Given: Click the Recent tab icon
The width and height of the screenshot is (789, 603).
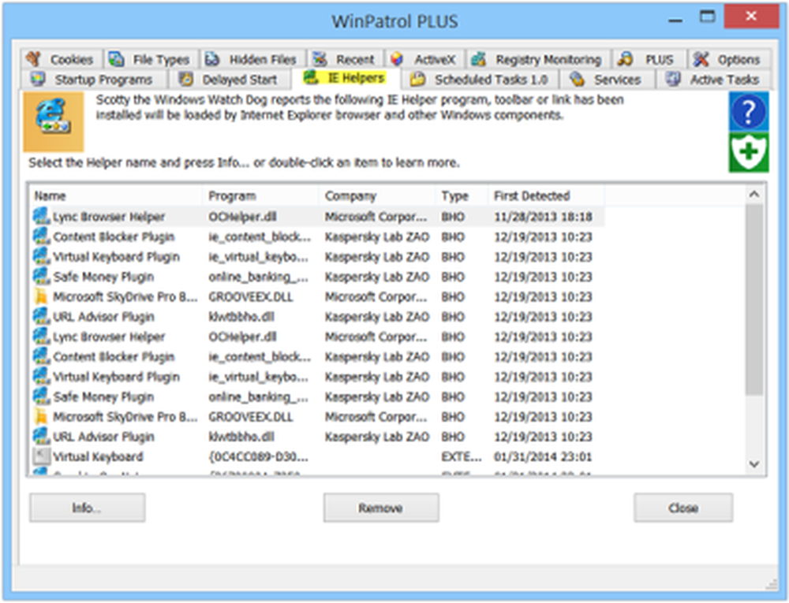Looking at the screenshot, I should 320,59.
